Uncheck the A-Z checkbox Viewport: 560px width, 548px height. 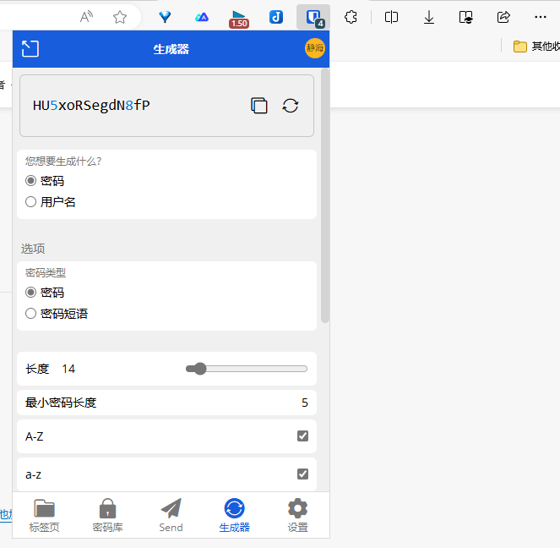pyautogui.click(x=302, y=436)
